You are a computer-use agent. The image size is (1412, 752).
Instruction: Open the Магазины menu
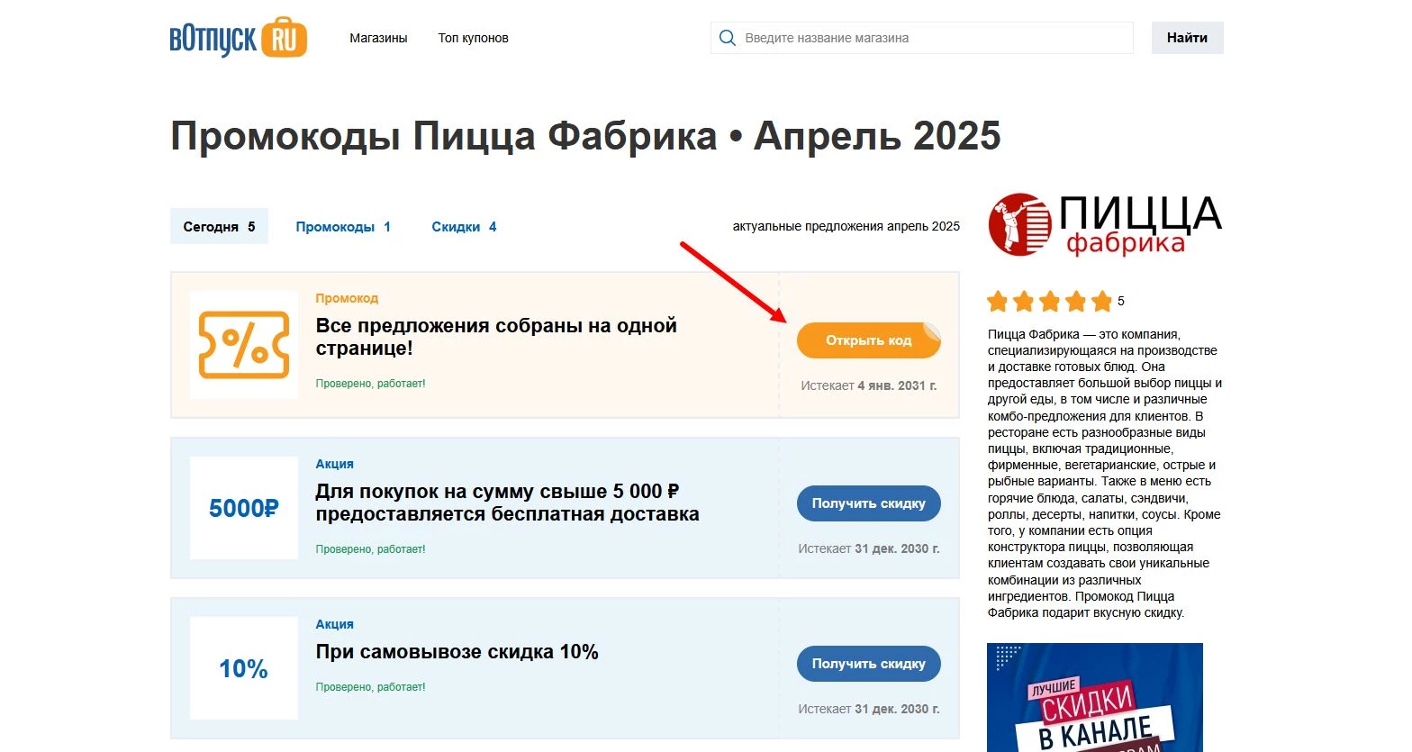[x=378, y=38]
